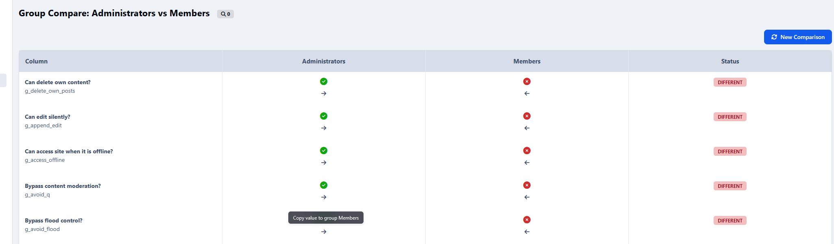Image resolution: width=834 pixels, height=244 pixels.
Task: Click right arrow for Can delete own content
Action: [x=324, y=94]
